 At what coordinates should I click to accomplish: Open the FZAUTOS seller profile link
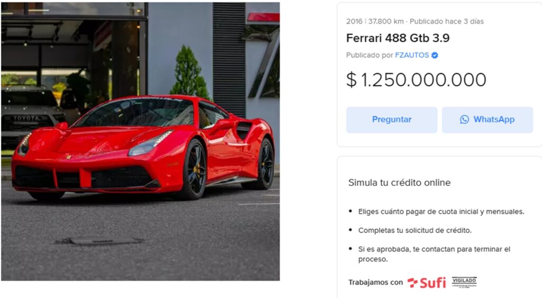pos(412,56)
